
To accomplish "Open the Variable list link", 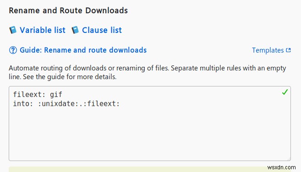I will pyautogui.click(x=43, y=30).
